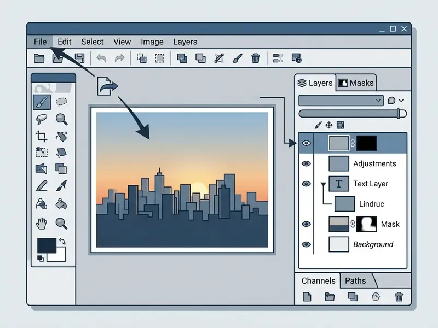The image size is (438, 328).
Task: Click the circular mask icon in bottom panel
Action: pyautogui.click(x=376, y=297)
